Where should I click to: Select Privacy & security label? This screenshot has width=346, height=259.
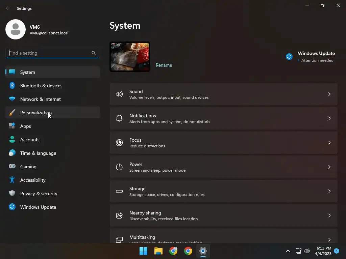tap(39, 194)
